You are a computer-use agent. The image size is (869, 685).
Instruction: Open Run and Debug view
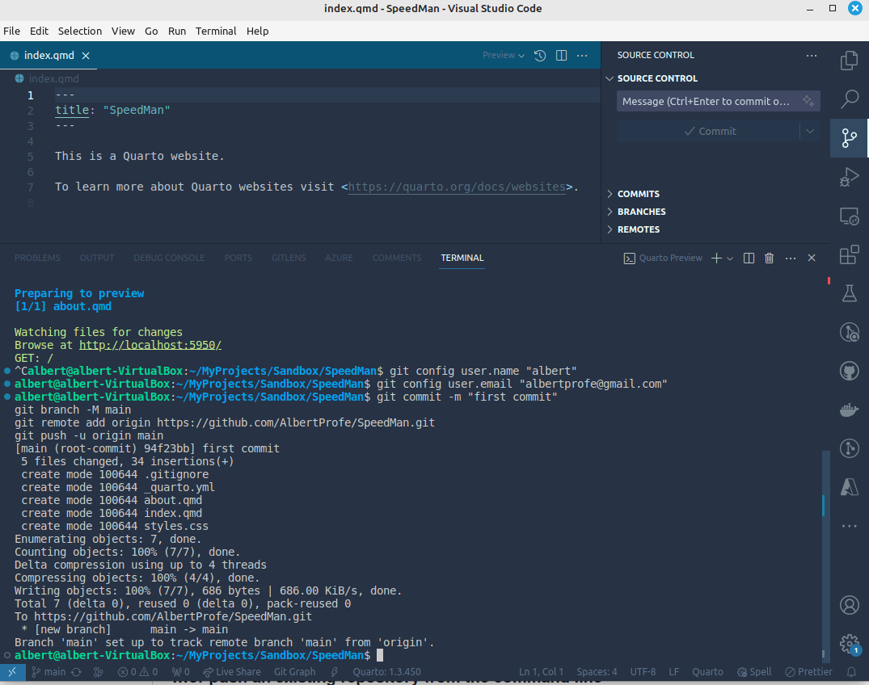(x=849, y=177)
